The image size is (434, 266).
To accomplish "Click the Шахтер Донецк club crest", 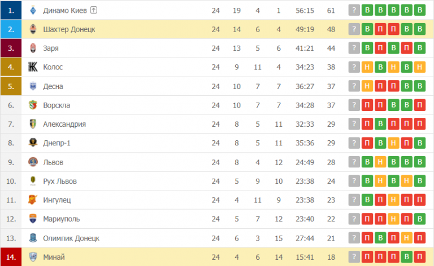I will pyautogui.click(x=33, y=29).
